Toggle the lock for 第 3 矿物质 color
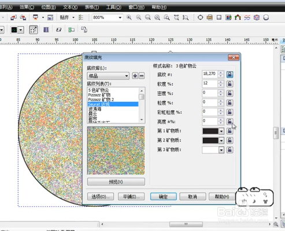This screenshot has width=285, height=231. (x=230, y=150)
